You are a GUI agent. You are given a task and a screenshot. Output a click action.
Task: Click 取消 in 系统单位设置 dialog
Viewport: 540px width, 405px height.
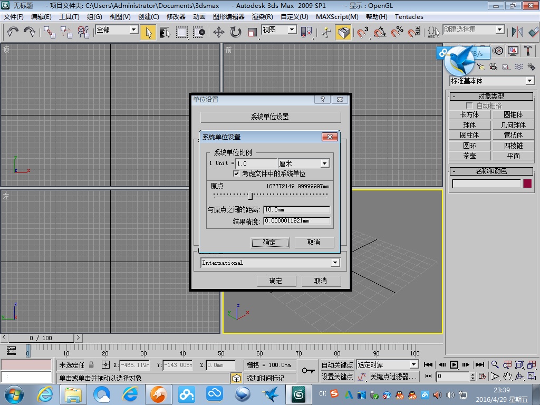314,243
